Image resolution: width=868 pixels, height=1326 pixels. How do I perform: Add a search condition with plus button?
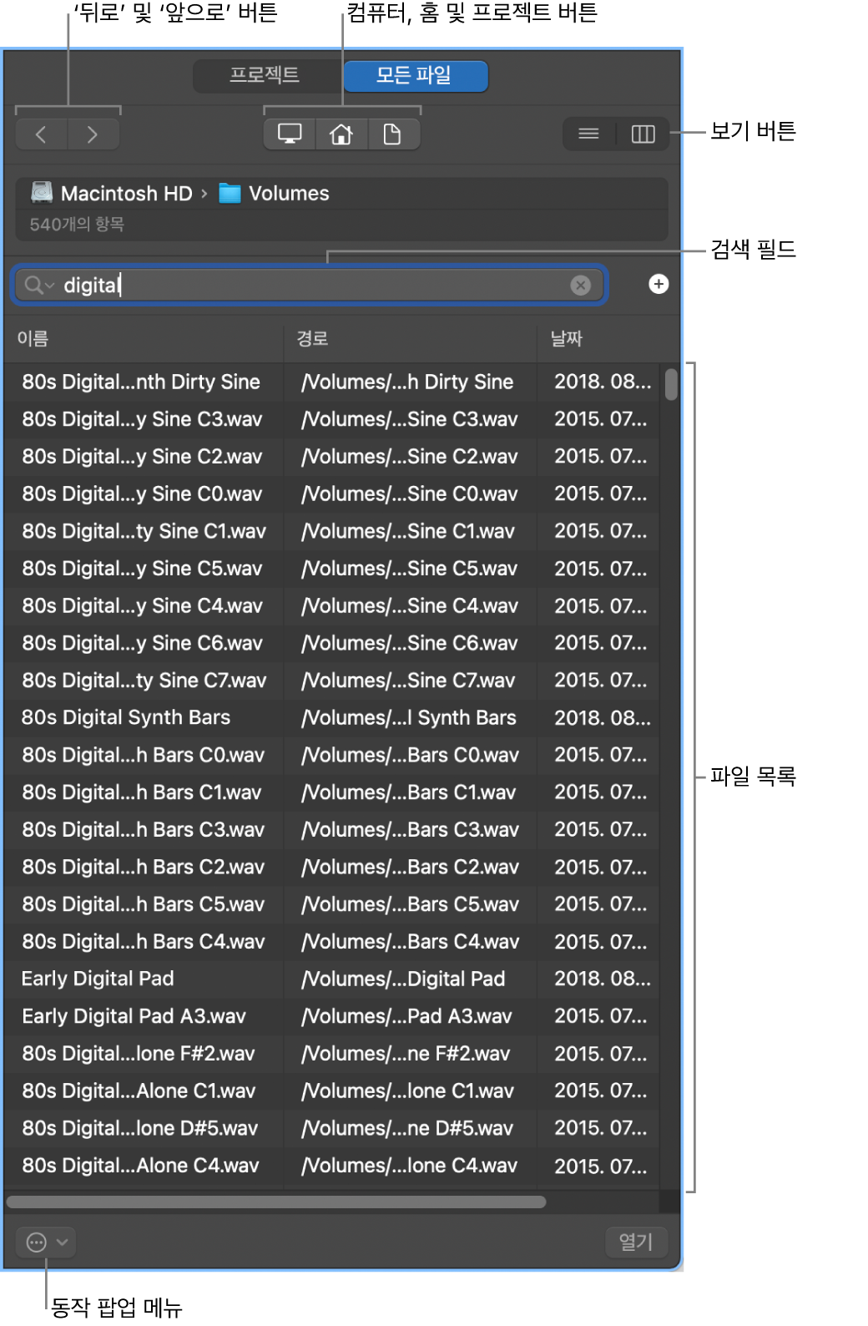pyautogui.click(x=659, y=285)
